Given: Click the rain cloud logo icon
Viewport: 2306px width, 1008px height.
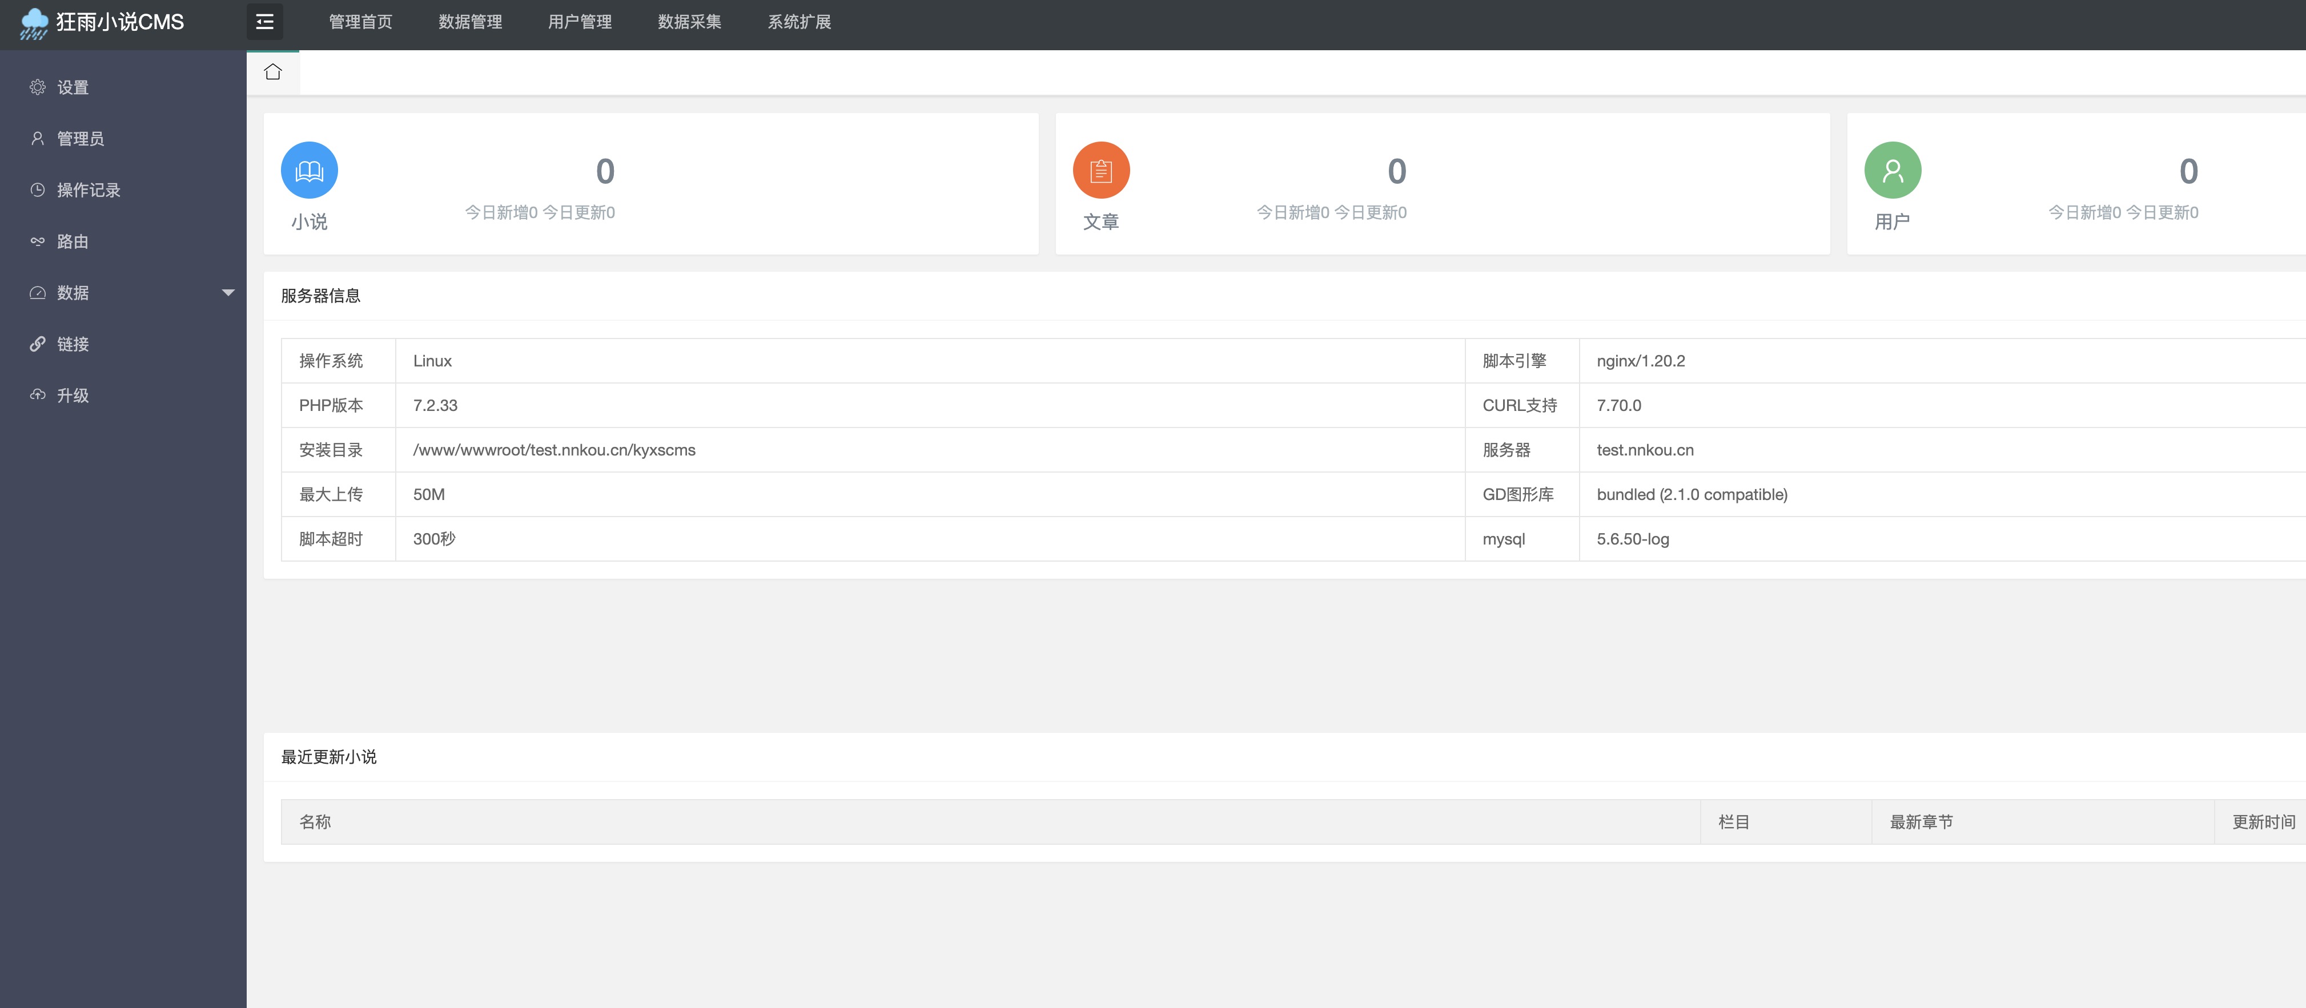Looking at the screenshot, I should pyautogui.click(x=34, y=23).
